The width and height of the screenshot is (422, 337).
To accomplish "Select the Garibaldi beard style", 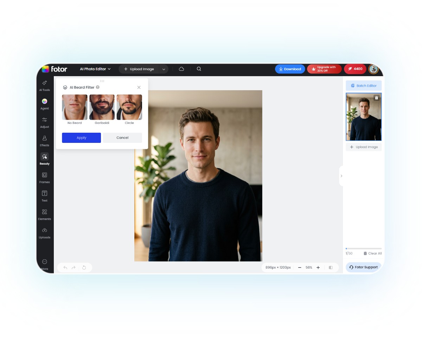I will tap(102, 107).
